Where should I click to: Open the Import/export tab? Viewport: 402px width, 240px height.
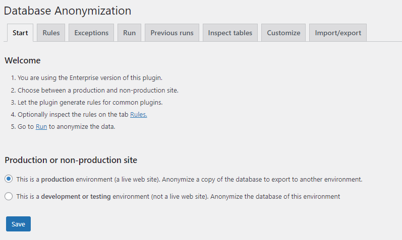[x=338, y=33]
